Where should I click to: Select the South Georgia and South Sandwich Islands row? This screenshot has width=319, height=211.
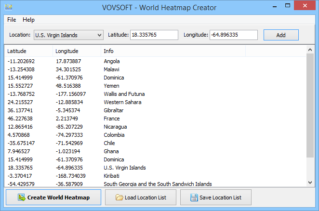pyautogui.click(x=155, y=184)
